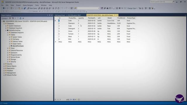Click the Save All disks icon in toolbar
This screenshot has height=105, width=187.
coord(25,8)
